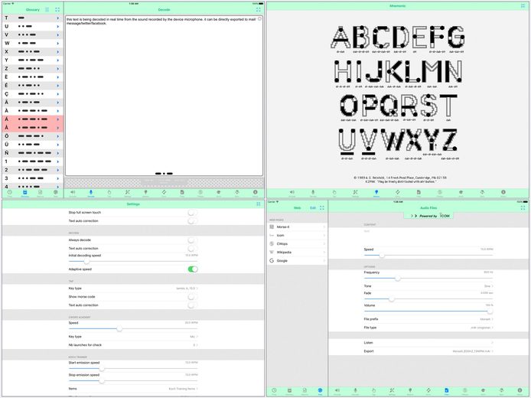Image resolution: width=531 pixels, height=398 pixels.
Task: Tap the highlighted Files tab in Audio Files panel
Action: (447, 391)
